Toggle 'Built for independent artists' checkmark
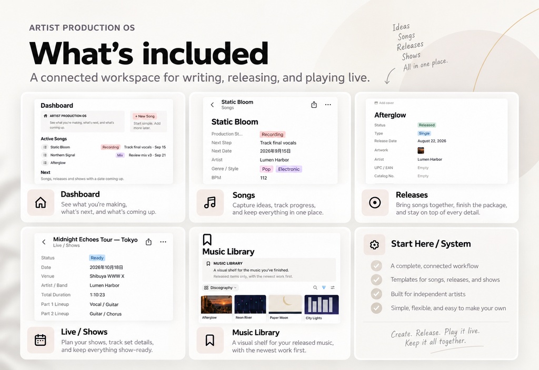Image resolution: width=539 pixels, height=370 pixels. click(376, 294)
